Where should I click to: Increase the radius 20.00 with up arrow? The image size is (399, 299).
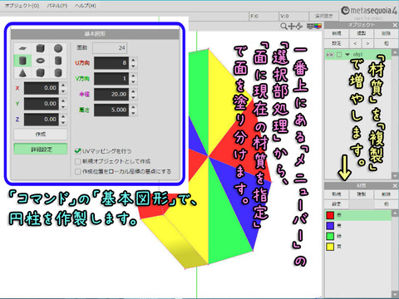point(134,91)
